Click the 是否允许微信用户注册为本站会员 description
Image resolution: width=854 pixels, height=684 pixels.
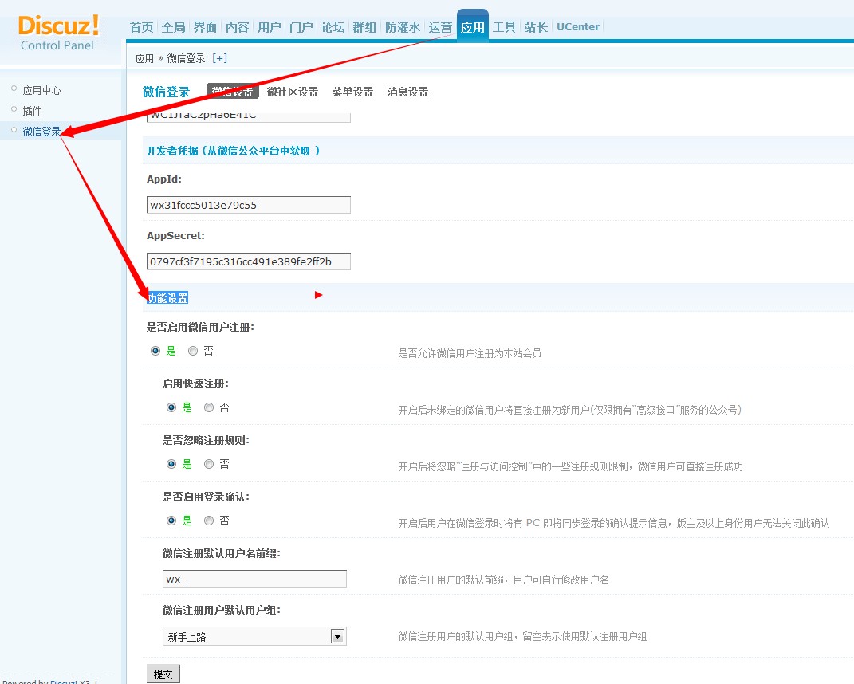pos(470,353)
